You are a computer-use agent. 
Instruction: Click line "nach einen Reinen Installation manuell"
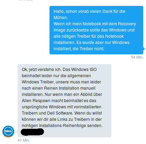[x=58, y=88]
